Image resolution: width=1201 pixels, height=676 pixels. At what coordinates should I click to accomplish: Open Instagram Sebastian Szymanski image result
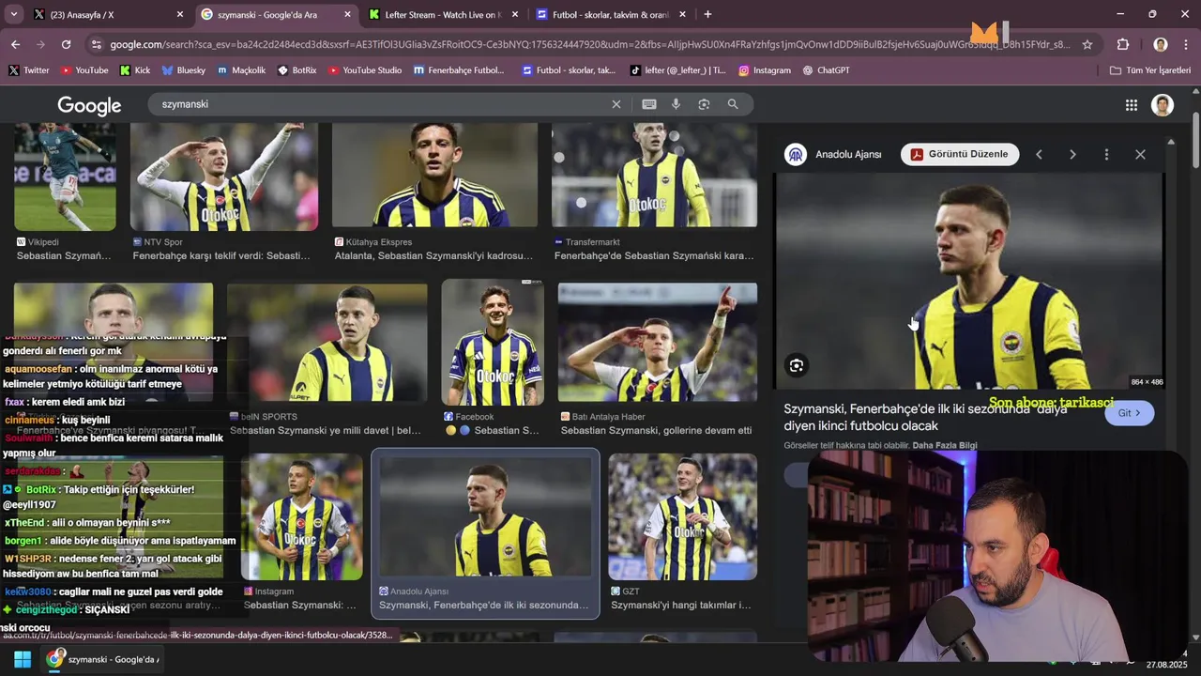pyautogui.click(x=301, y=516)
